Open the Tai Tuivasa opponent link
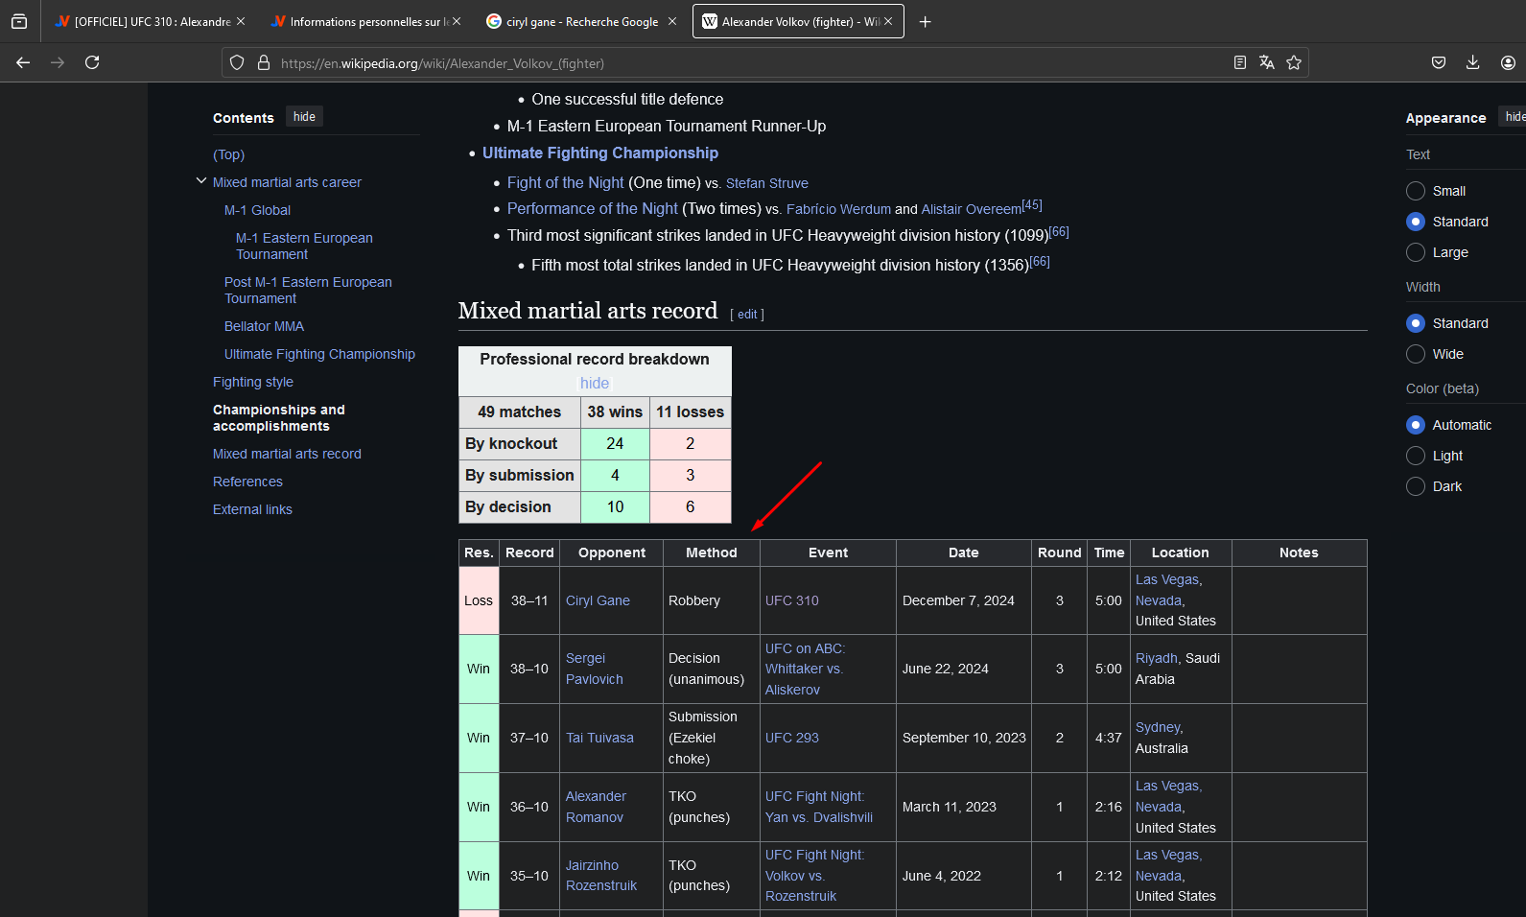The image size is (1526, 917). click(599, 738)
